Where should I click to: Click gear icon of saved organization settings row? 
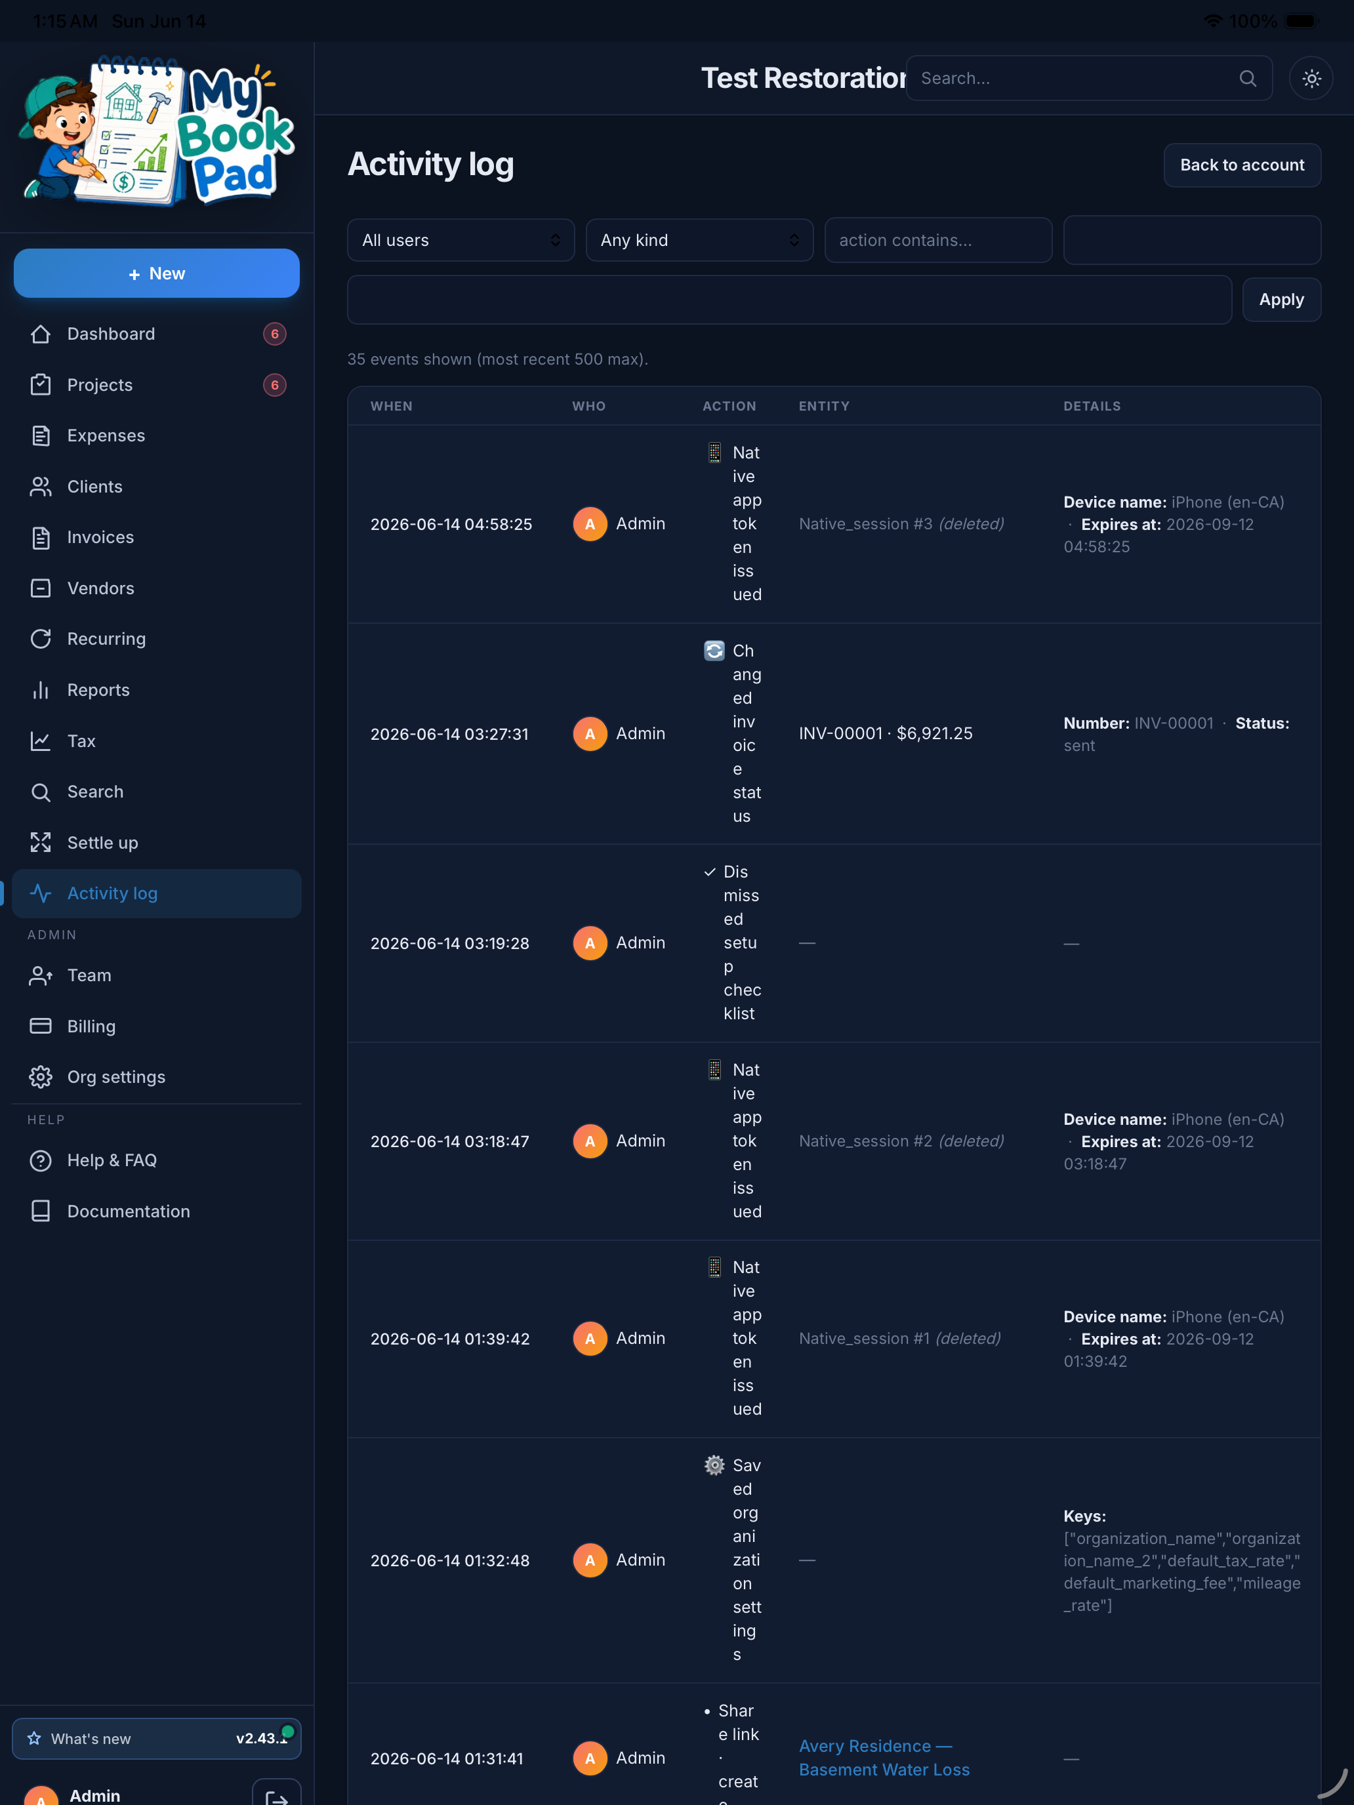click(x=714, y=1465)
